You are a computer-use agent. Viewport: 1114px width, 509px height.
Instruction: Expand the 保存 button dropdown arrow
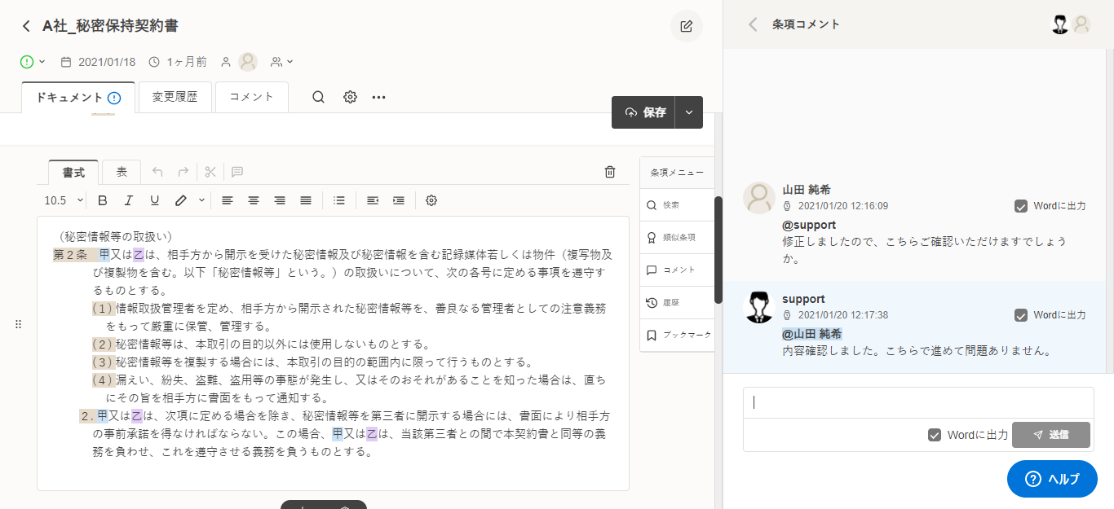[x=689, y=112]
